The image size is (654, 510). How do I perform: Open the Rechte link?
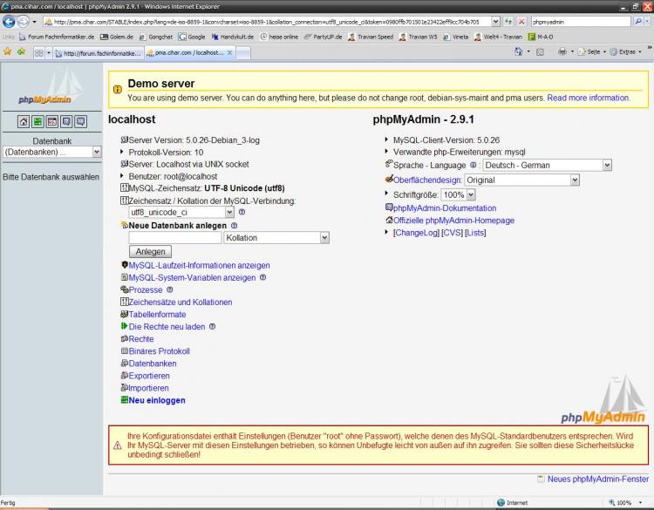pyautogui.click(x=141, y=338)
